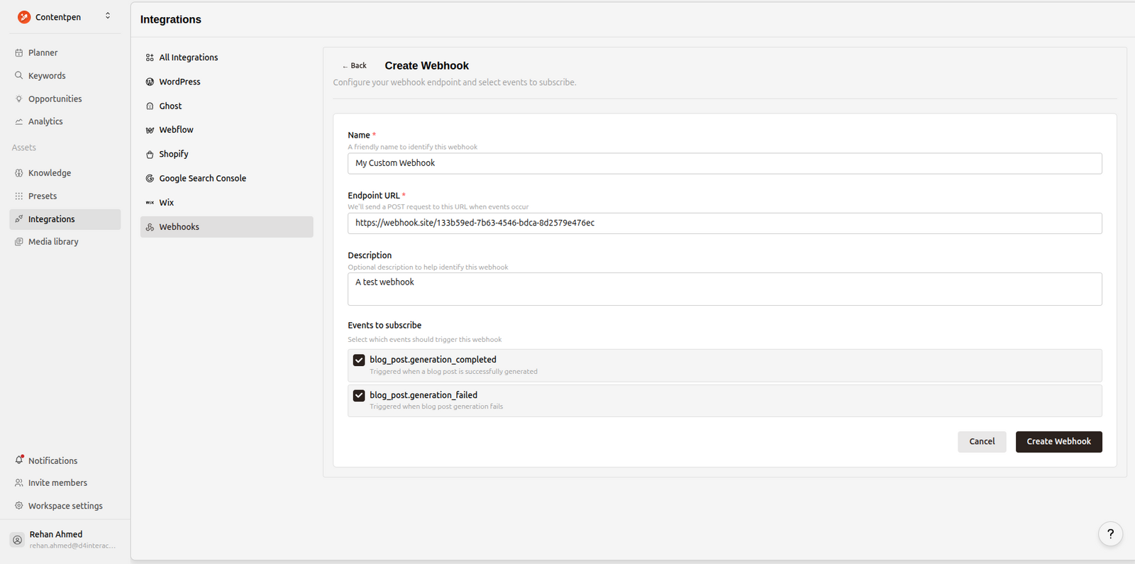Uncheck blog_post.generation_completed event
This screenshot has height=564, width=1135.
pos(359,360)
